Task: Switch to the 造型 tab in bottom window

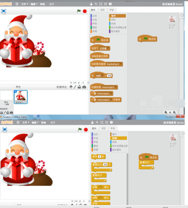Action: 104,128
